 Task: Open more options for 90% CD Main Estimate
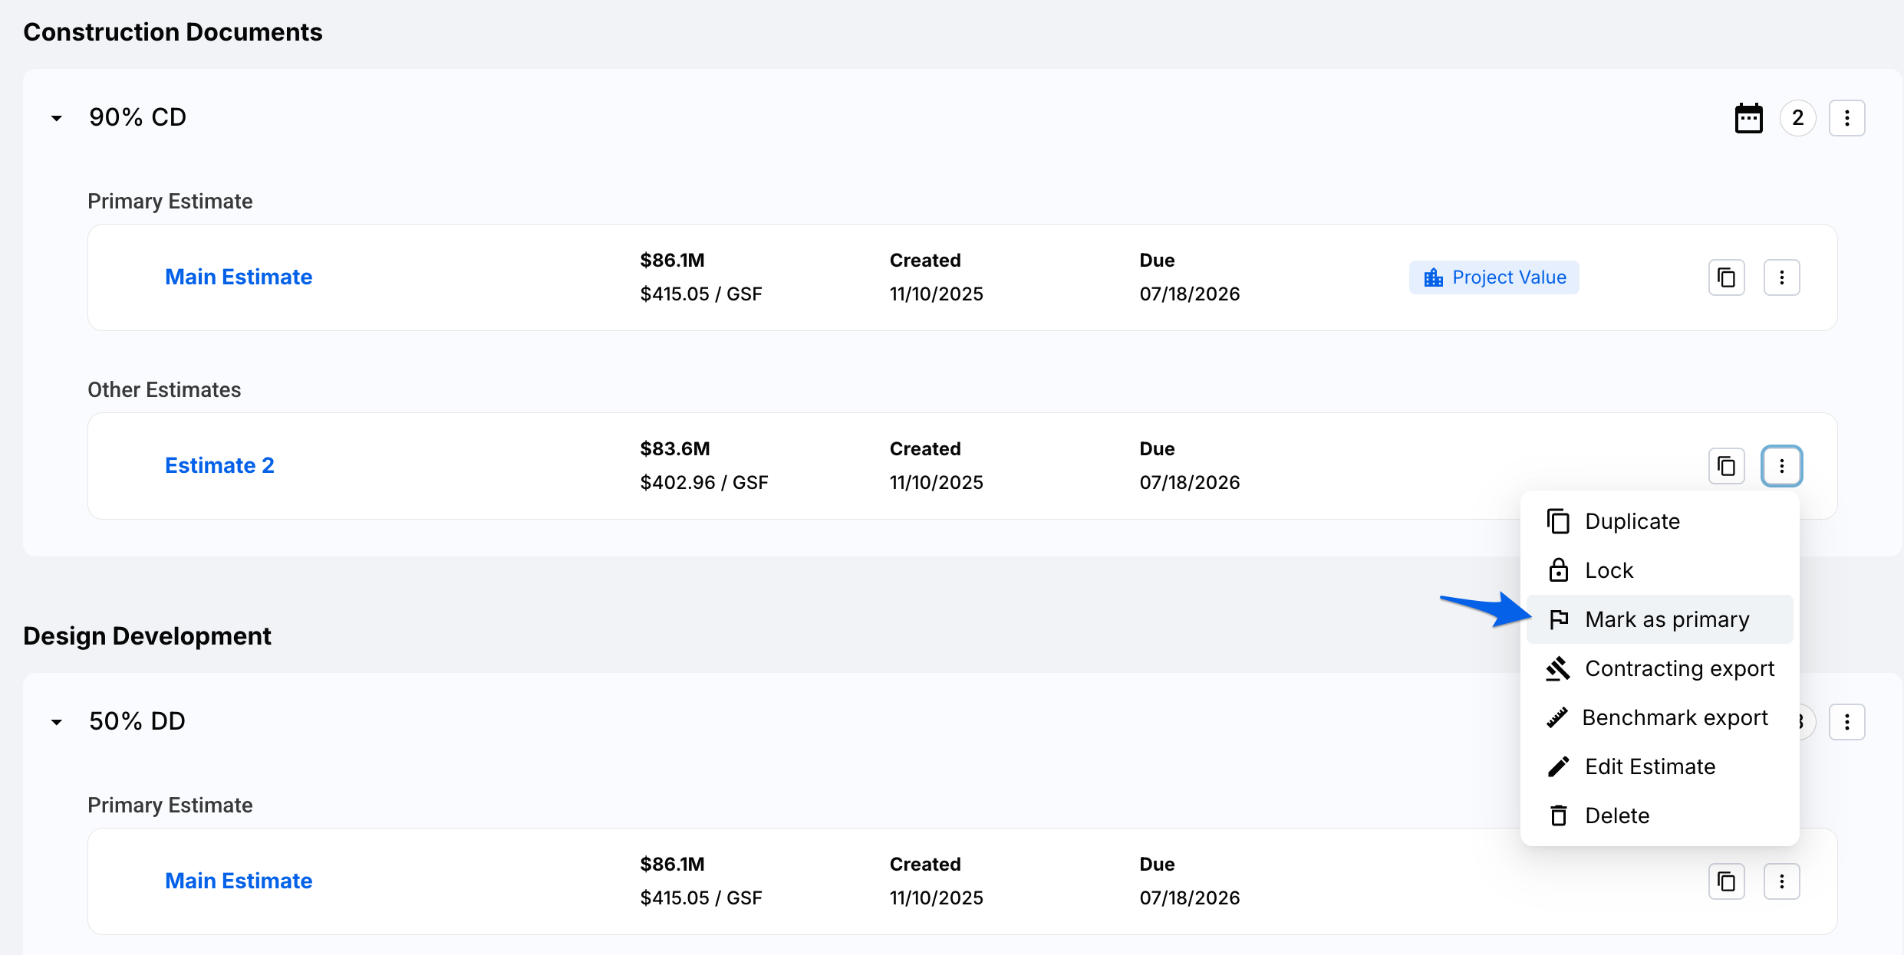[1781, 277]
